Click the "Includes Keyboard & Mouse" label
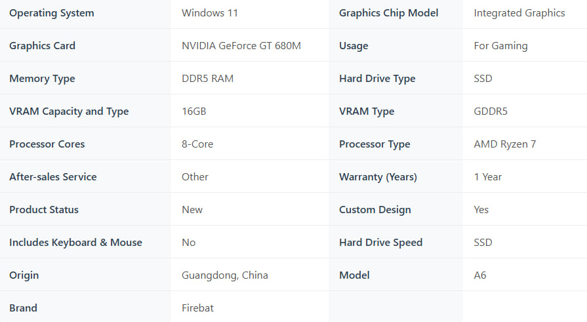This screenshot has width=587, height=322. point(75,243)
